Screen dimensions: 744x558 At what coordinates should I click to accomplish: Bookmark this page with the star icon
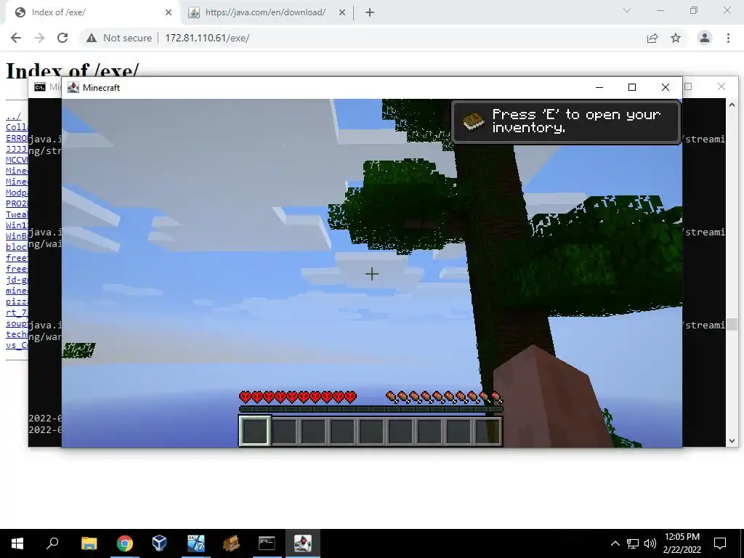(676, 38)
